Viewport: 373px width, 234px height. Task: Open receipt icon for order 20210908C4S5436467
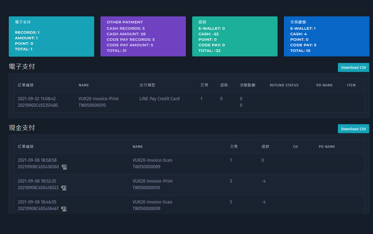coord(64,209)
